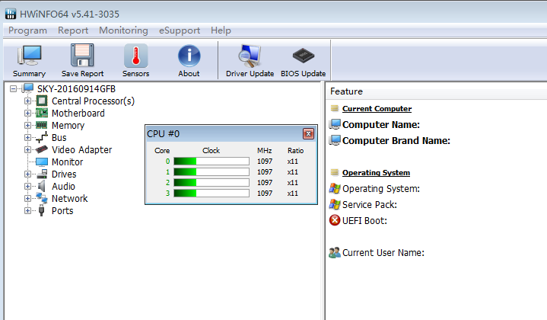Click the Core 0 clock bar
547x320 pixels.
coord(211,162)
